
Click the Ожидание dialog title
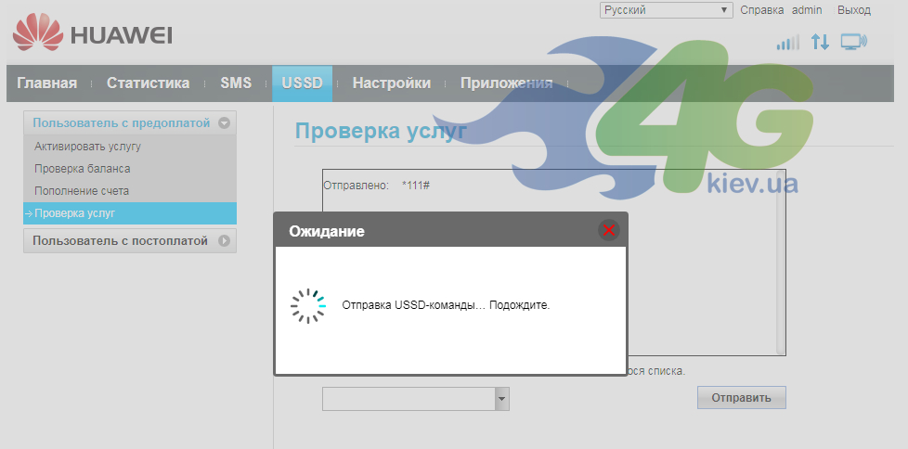[327, 231]
